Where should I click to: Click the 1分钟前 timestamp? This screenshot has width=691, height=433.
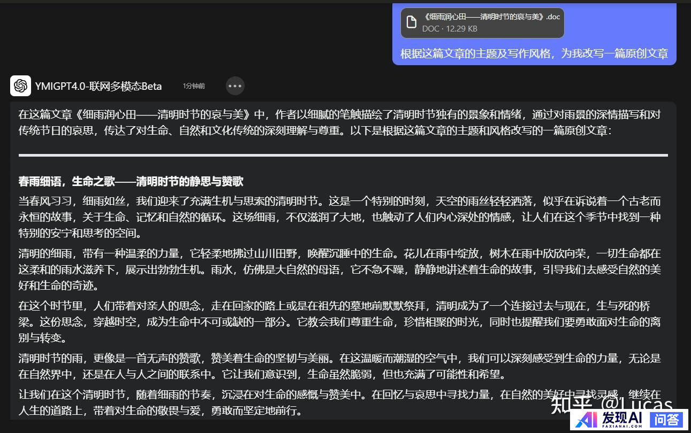coord(194,86)
